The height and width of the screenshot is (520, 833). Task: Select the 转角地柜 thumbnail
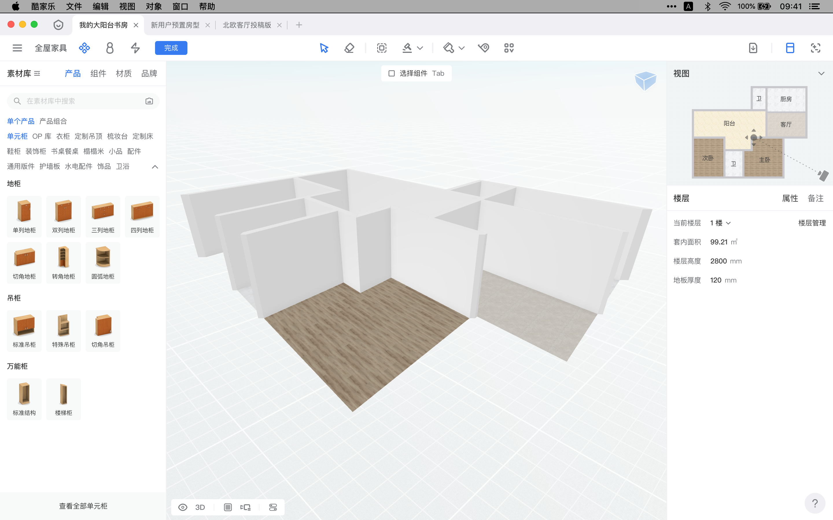[x=64, y=263]
